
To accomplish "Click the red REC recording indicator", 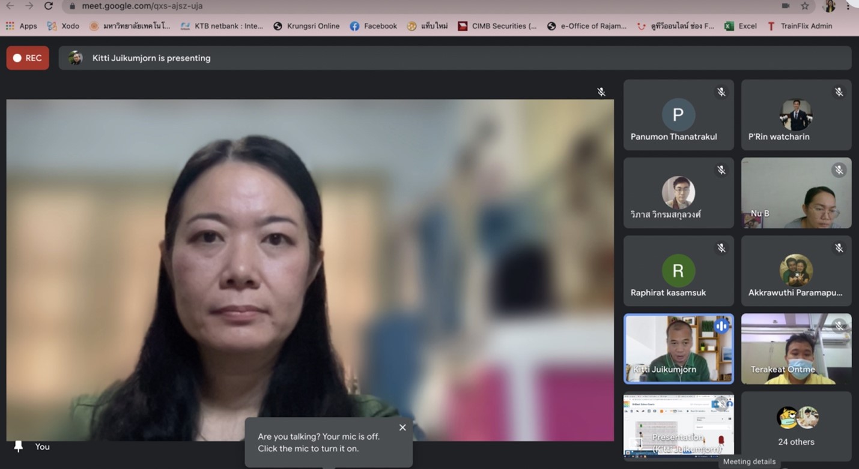I will [x=28, y=58].
